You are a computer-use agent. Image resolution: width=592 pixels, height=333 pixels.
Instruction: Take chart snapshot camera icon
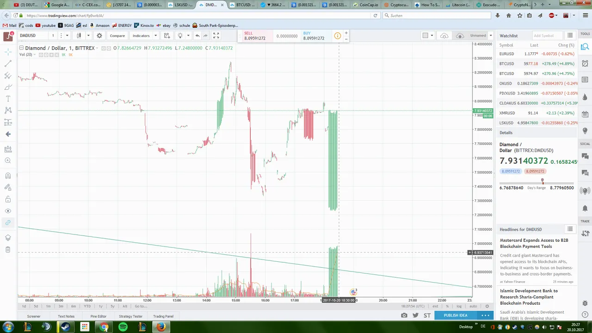click(x=404, y=315)
